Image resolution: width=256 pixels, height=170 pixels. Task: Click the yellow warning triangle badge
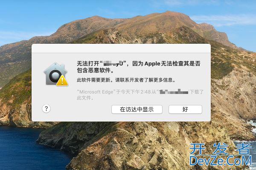(x=62, y=80)
